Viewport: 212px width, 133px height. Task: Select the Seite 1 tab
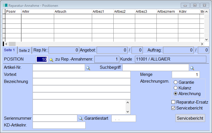pos(9,50)
